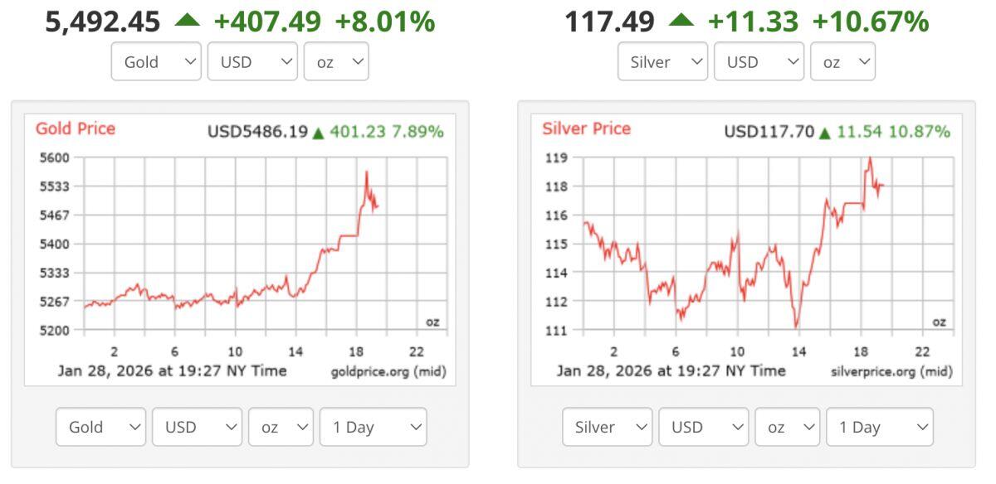Change weight unit below the gold chart
Image resolution: width=996 pixels, height=484 pixels.
pyautogui.click(x=281, y=428)
